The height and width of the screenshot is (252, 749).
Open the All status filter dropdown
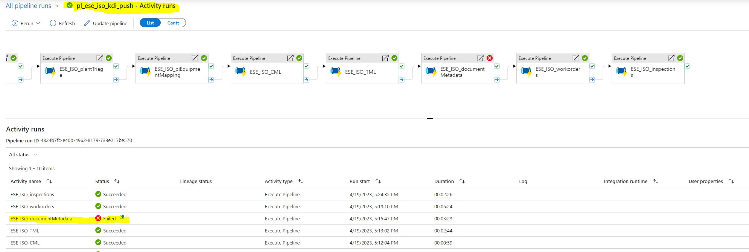(23, 155)
